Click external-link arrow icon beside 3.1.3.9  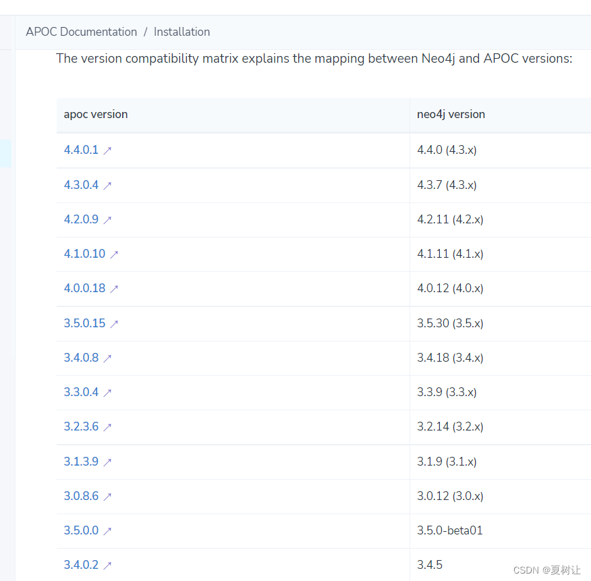click(107, 462)
